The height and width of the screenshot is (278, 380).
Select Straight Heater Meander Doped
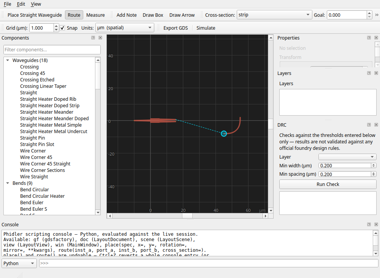pyautogui.click(x=54, y=118)
